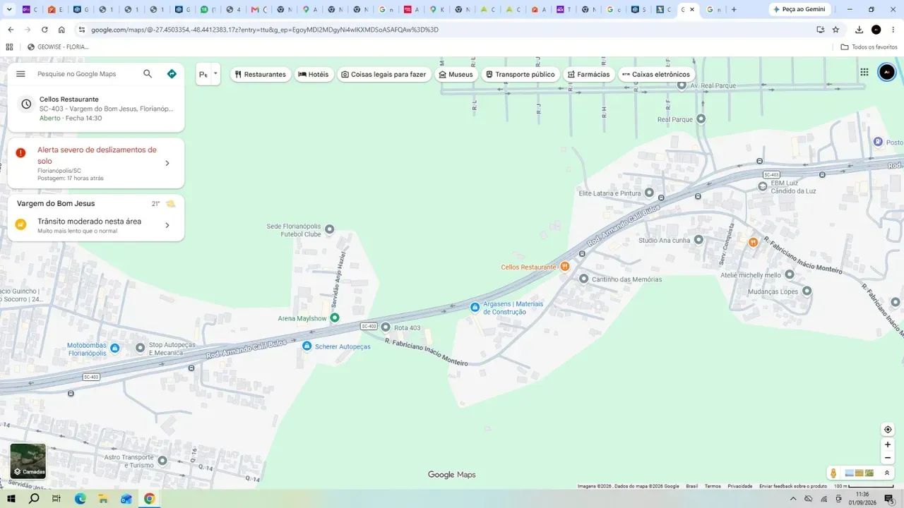The width and height of the screenshot is (904, 508).
Task: Filter map by Hotéis
Action: 314,74
